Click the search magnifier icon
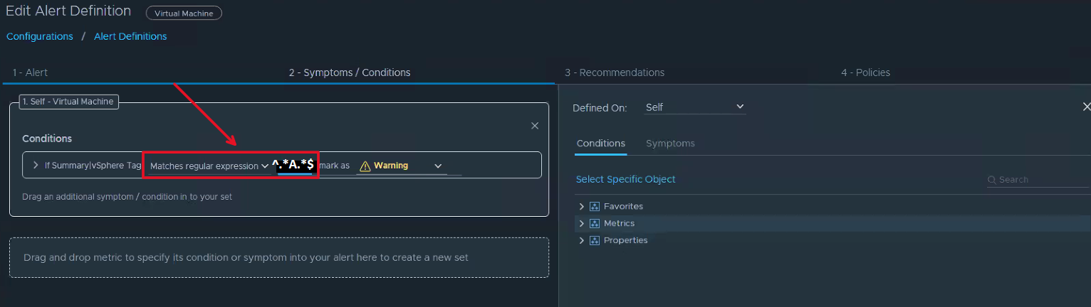This screenshot has height=307, width=1091. [x=992, y=180]
